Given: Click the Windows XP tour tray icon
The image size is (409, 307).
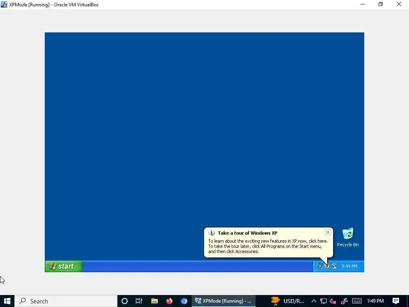Looking at the screenshot, I should coord(327,266).
